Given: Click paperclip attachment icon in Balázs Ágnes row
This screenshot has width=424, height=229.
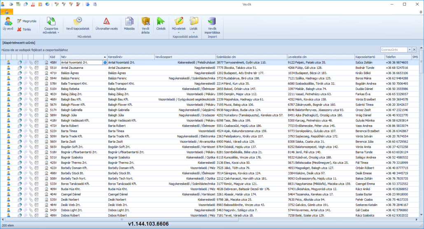Looking at the screenshot, I should tap(31, 73).
